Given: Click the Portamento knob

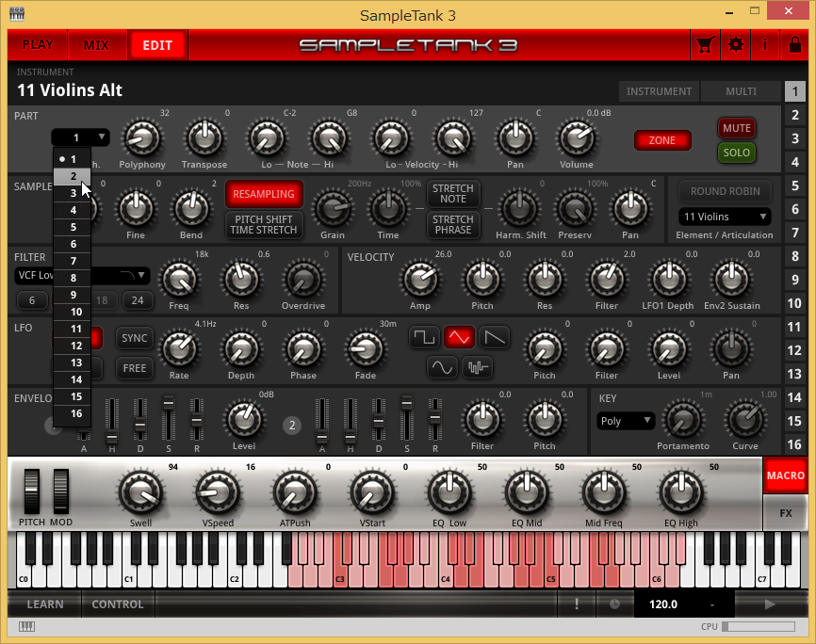Looking at the screenshot, I should click(683, 420).
